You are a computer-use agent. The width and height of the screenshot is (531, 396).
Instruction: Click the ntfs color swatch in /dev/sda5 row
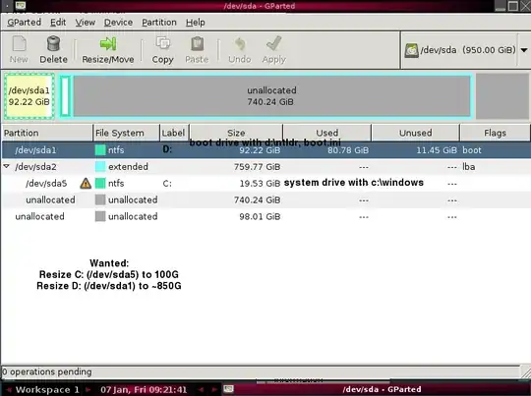[x=100, y=183]
